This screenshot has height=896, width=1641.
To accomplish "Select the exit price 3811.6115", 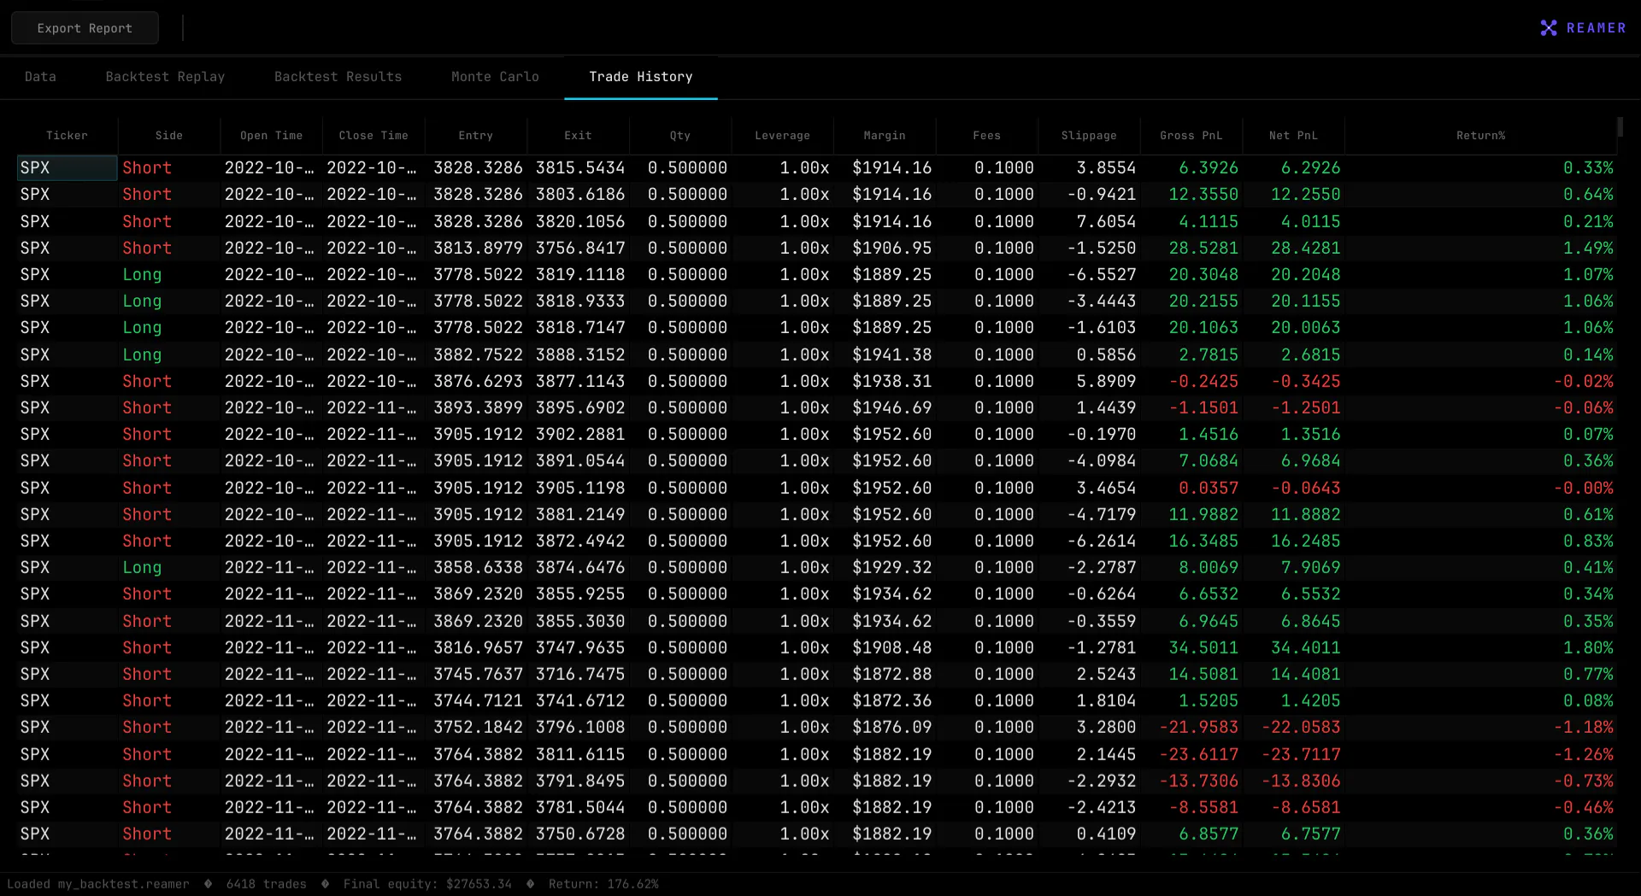I will 580,754.
